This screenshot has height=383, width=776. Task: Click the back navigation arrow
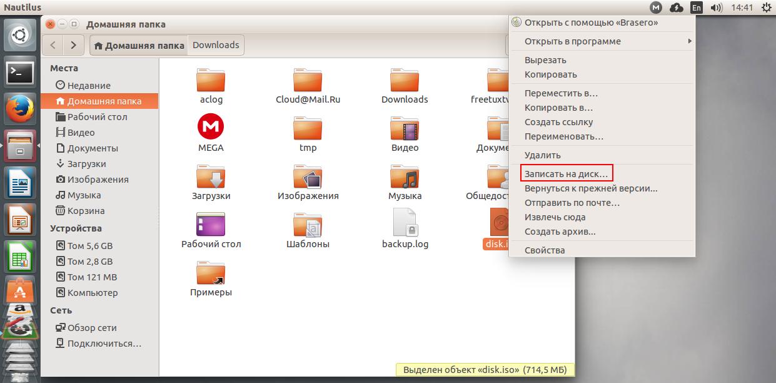tap(53, 44)
